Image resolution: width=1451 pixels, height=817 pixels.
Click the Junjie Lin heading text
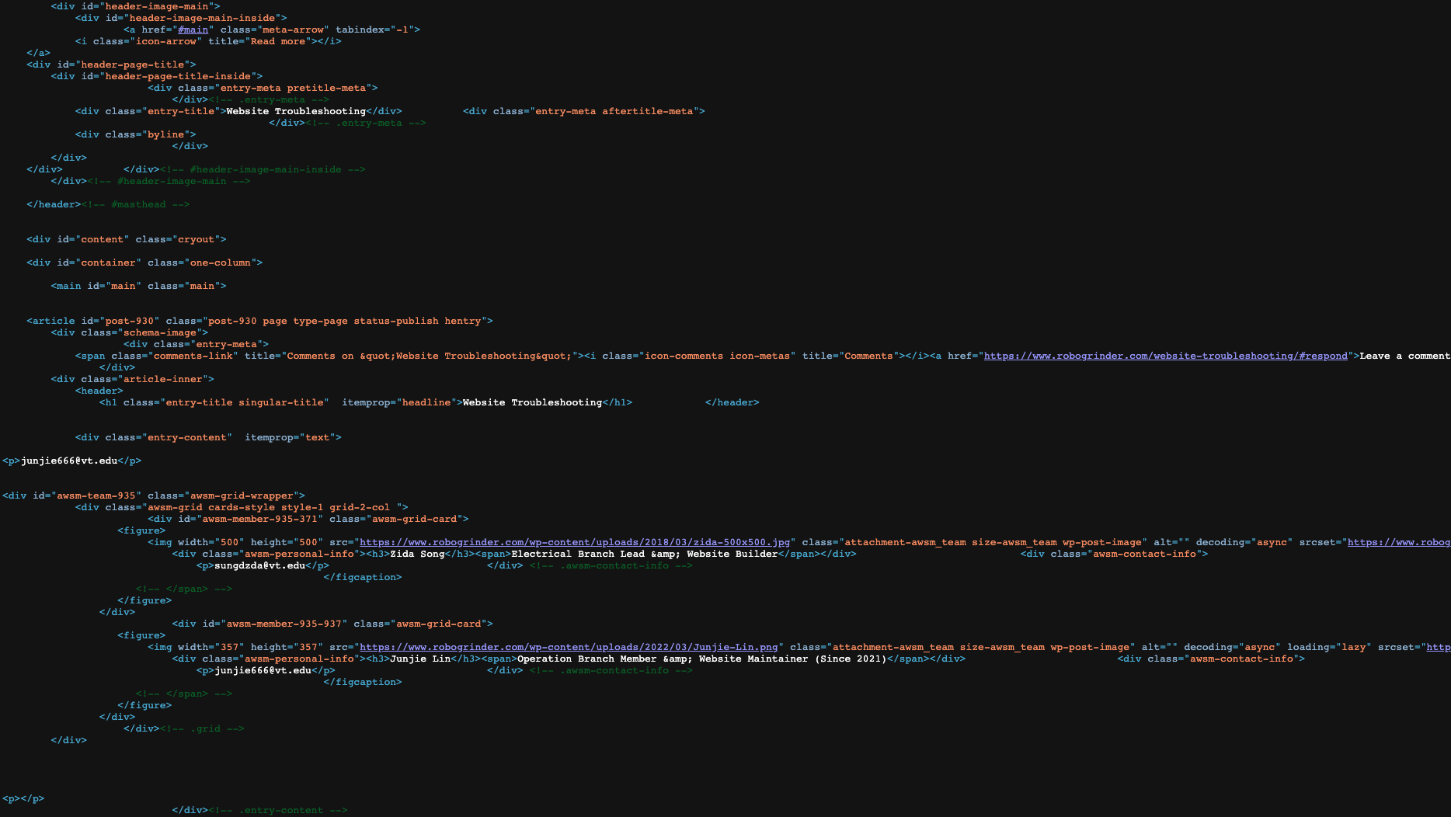420,659
